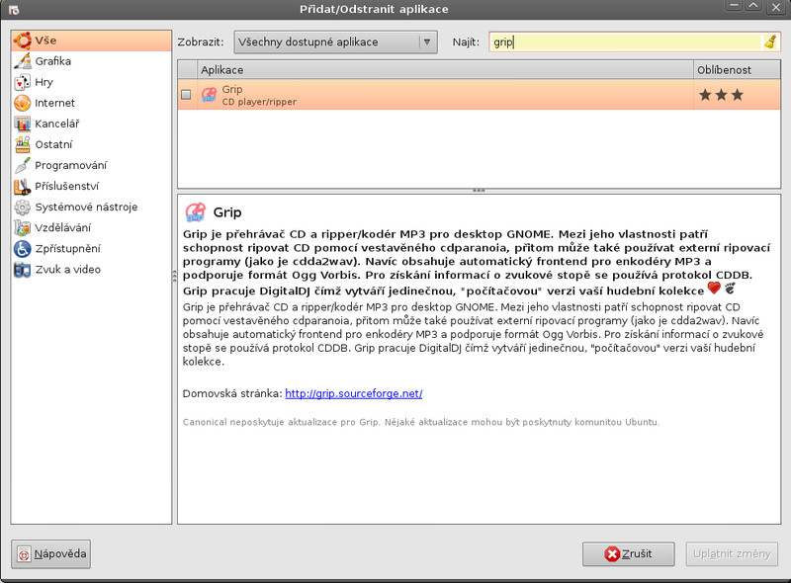Open the grip.sourceforge.net homepage link
This screenshot has width=791, height=583.
pyautogui.click(x=354, y=393)
